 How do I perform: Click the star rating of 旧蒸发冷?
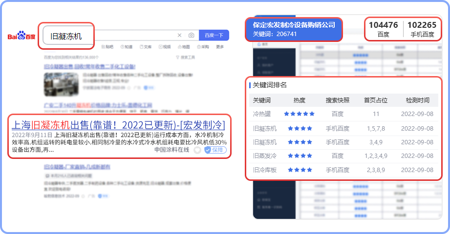(x=300, y=156)
